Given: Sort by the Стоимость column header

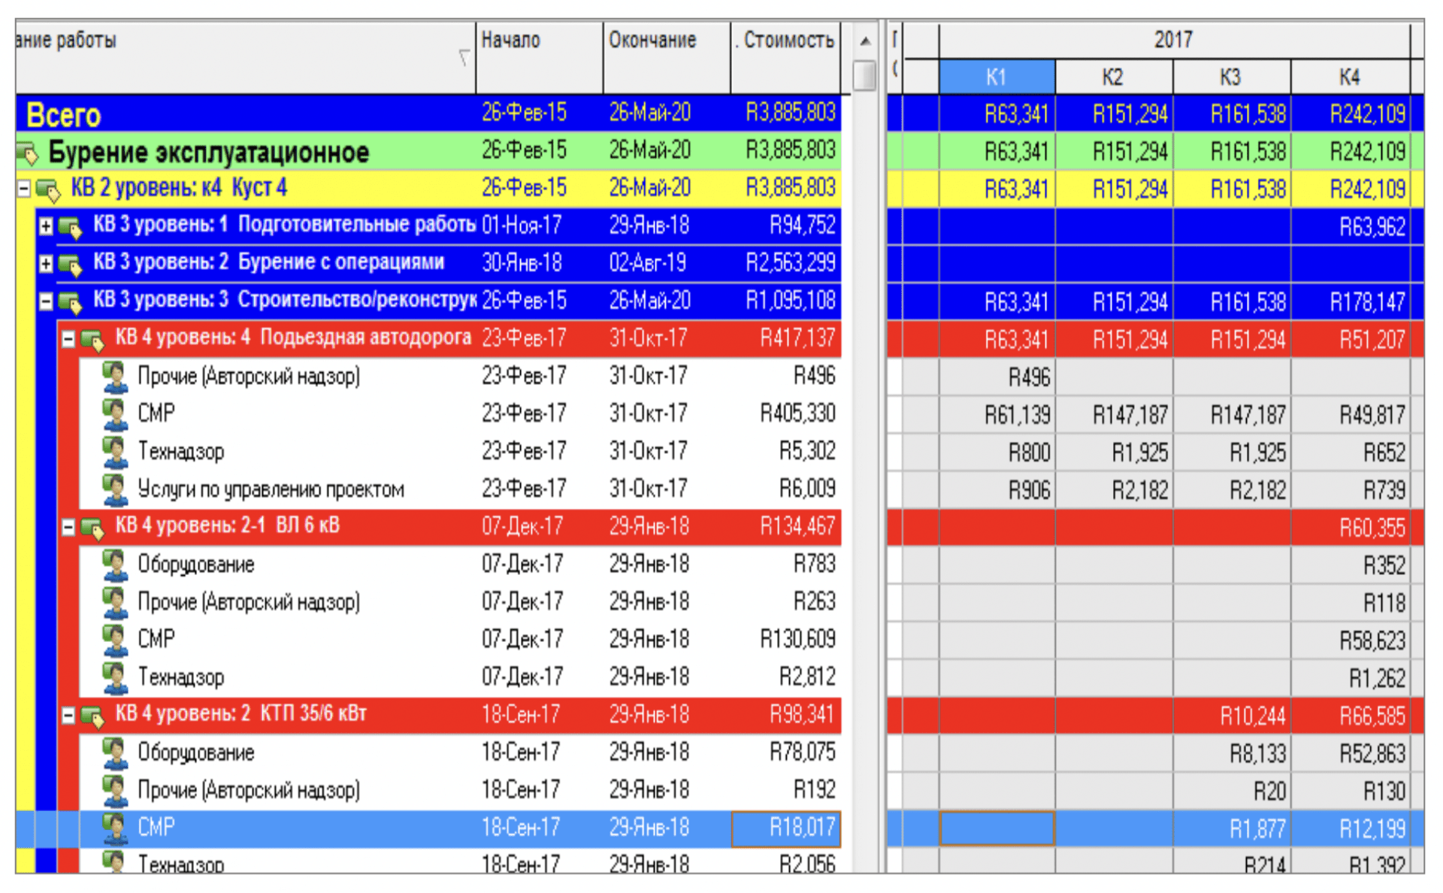Looking at the screenshot, I should pyautogui.click(x=786, y=57).
